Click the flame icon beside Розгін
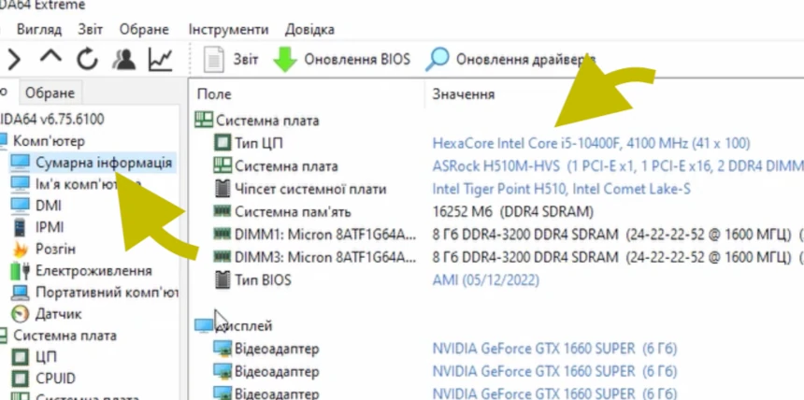The height and width of the screenshot is (400, 804). [20, 250]
